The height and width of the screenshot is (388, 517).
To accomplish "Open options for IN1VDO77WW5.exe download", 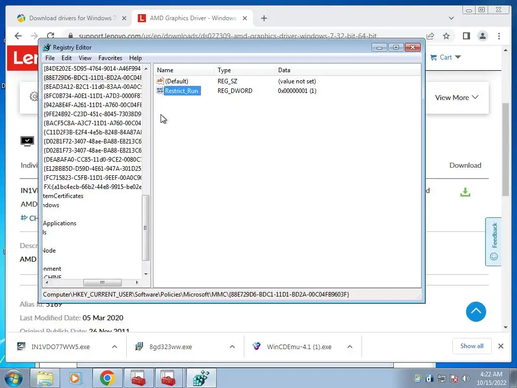I will 115,347.
